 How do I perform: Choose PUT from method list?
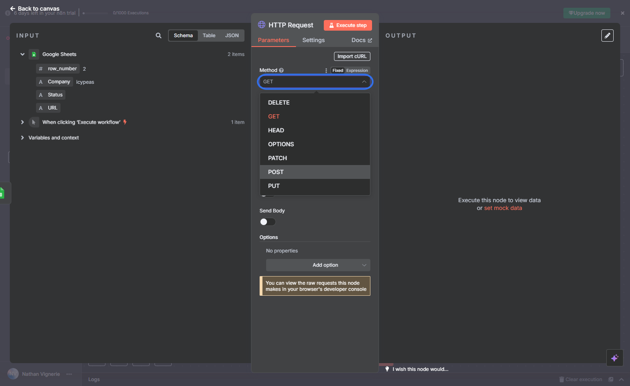315,186
